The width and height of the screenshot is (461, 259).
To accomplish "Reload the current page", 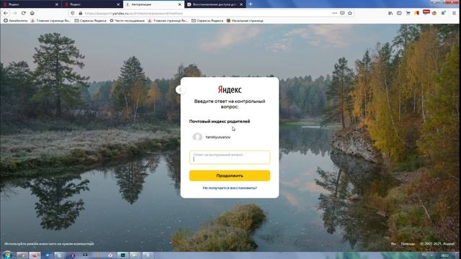I will coord(24,13).
